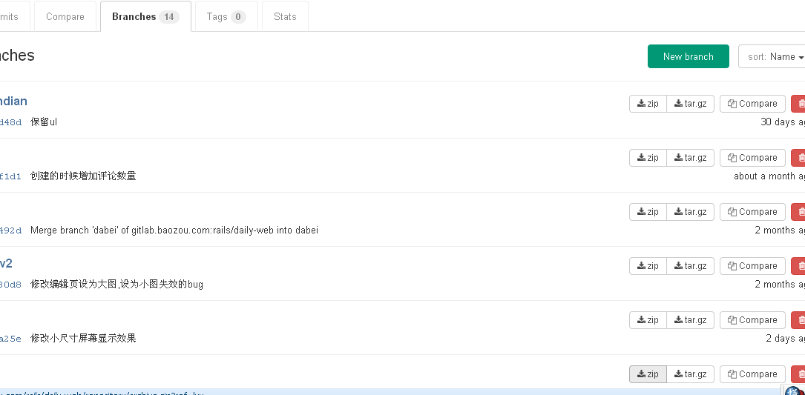
Task: Compare the branch with commit 保留ul
Action: pyautogui.click(x=752, y=104)
